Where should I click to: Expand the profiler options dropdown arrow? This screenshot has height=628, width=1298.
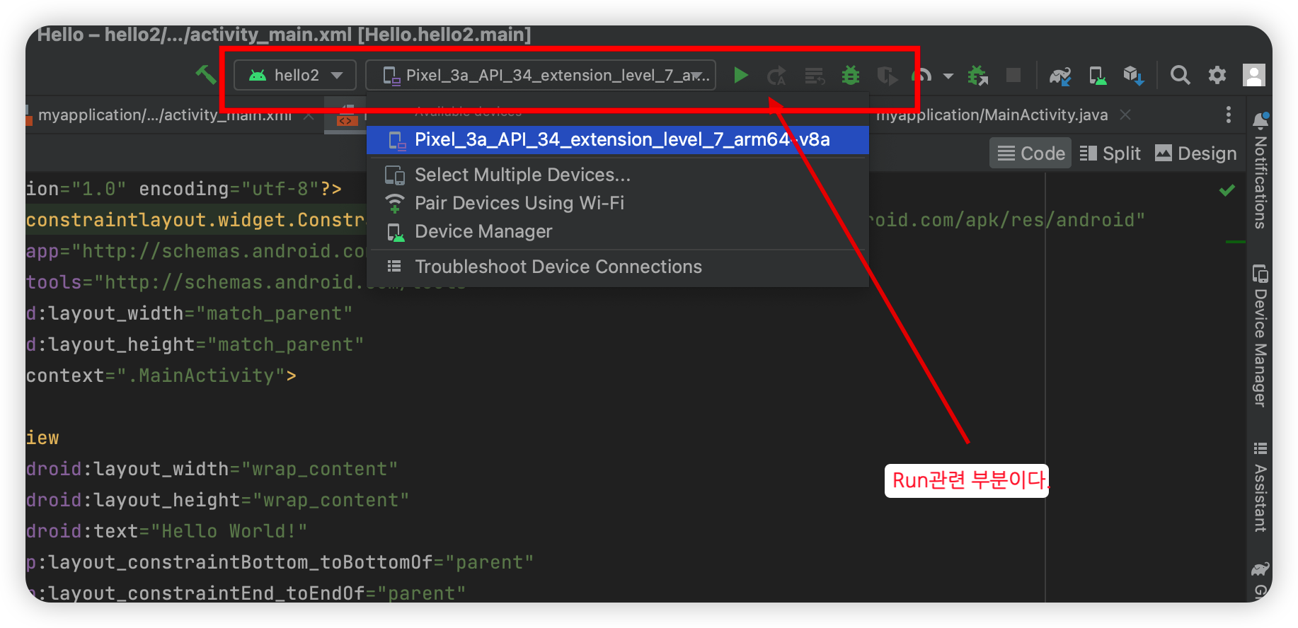click(948, 76)
